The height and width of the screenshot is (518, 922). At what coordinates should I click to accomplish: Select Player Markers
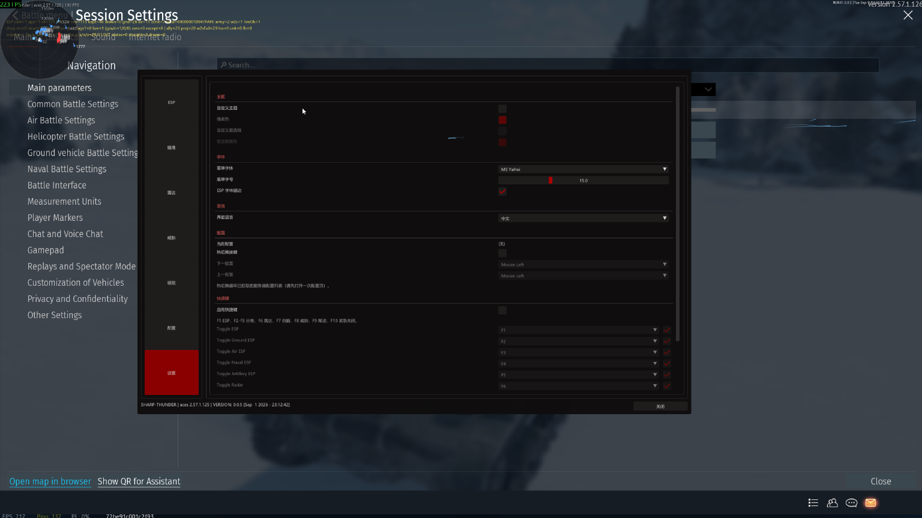click(x=55, y=217)
